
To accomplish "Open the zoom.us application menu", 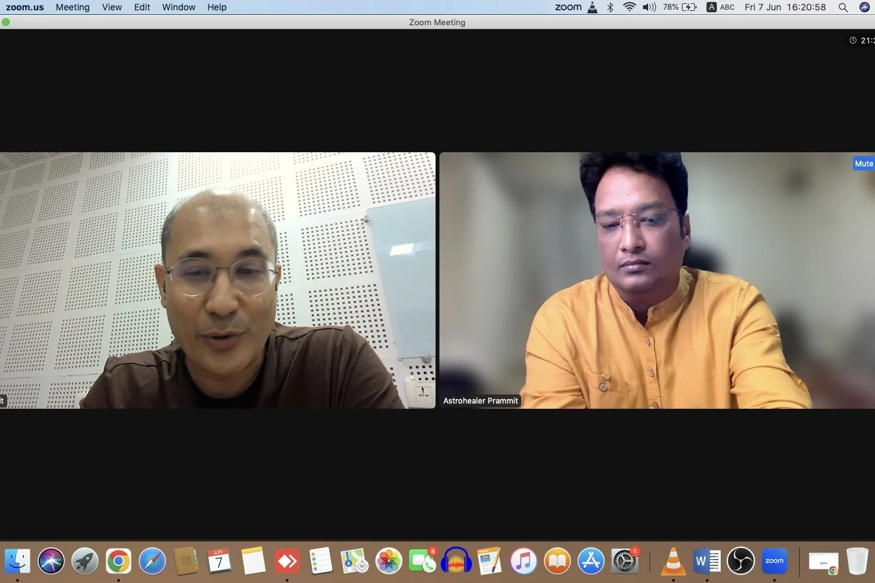I will tap(25, 7).
